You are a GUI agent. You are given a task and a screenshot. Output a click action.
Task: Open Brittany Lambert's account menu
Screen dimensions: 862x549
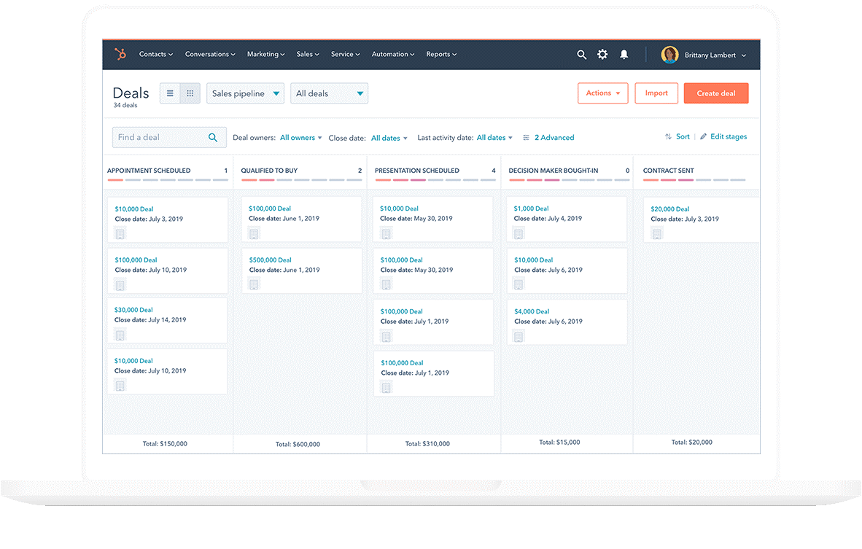pyautogui.click(x=711, y=54)
